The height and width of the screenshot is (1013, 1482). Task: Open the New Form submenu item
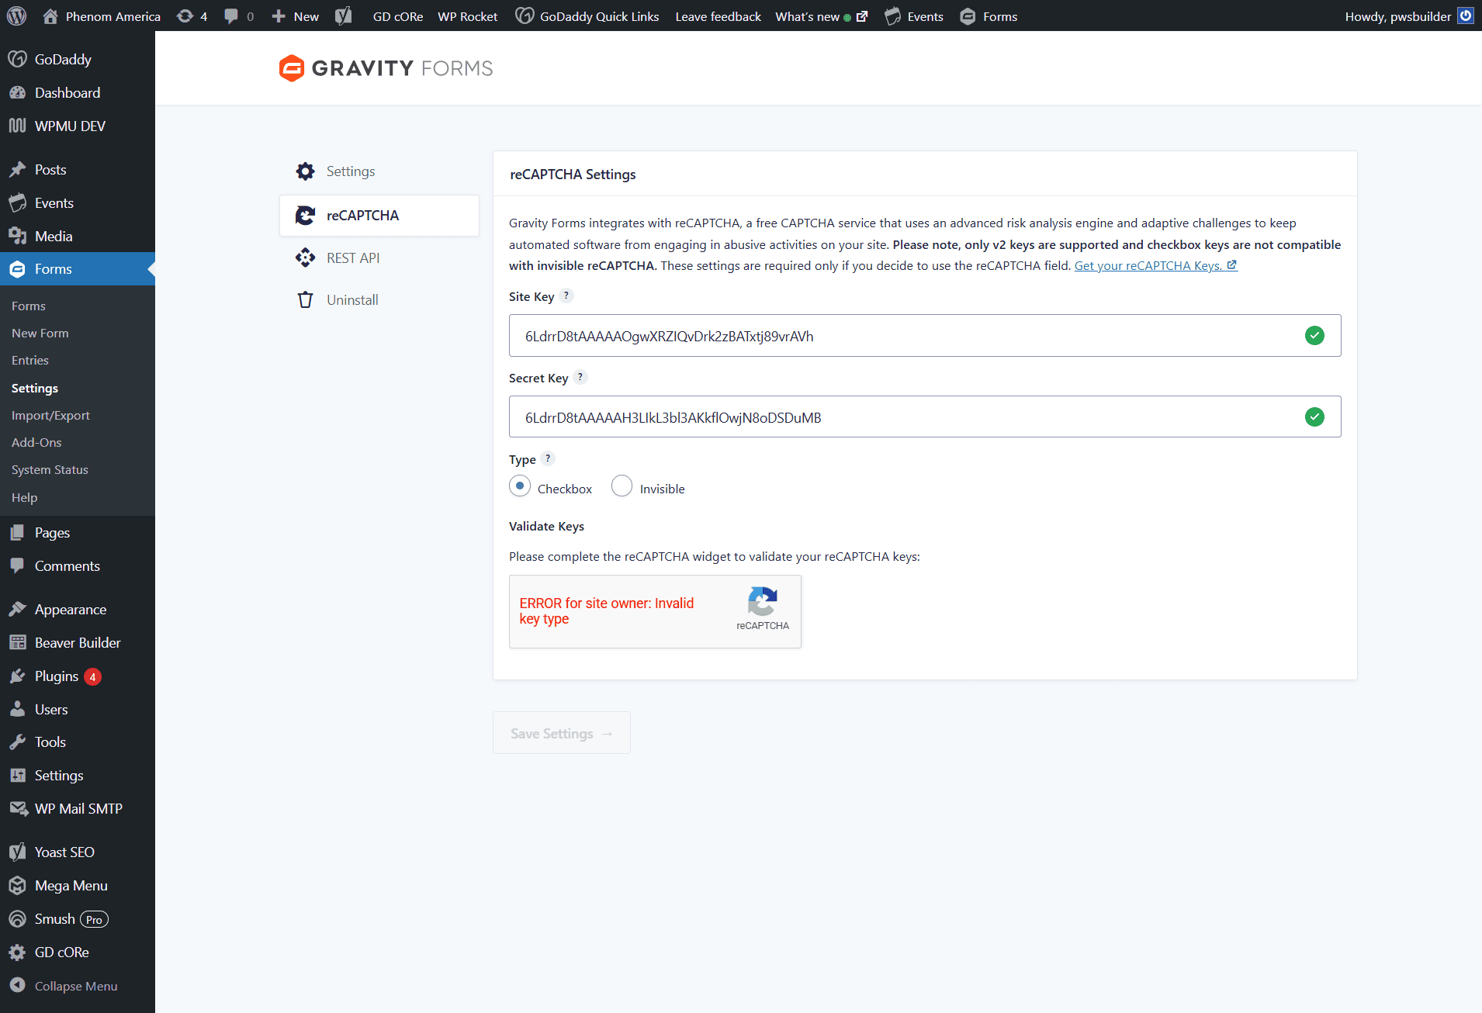[40, 334]
